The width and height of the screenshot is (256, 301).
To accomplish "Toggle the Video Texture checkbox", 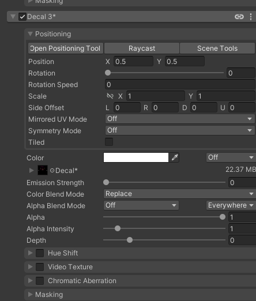I will coord(40,267).
